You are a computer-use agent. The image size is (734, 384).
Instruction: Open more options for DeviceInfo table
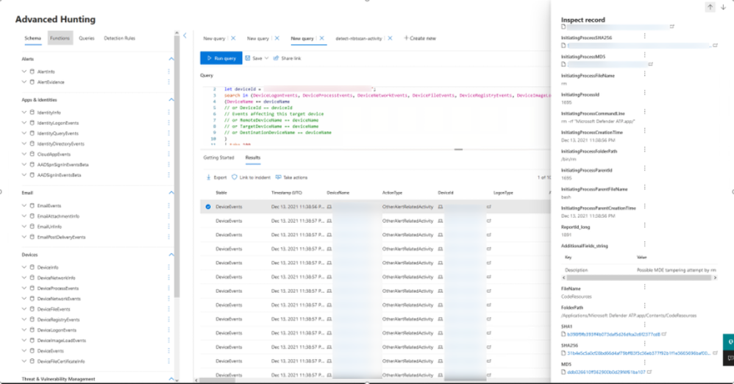[x=168, y=267]
